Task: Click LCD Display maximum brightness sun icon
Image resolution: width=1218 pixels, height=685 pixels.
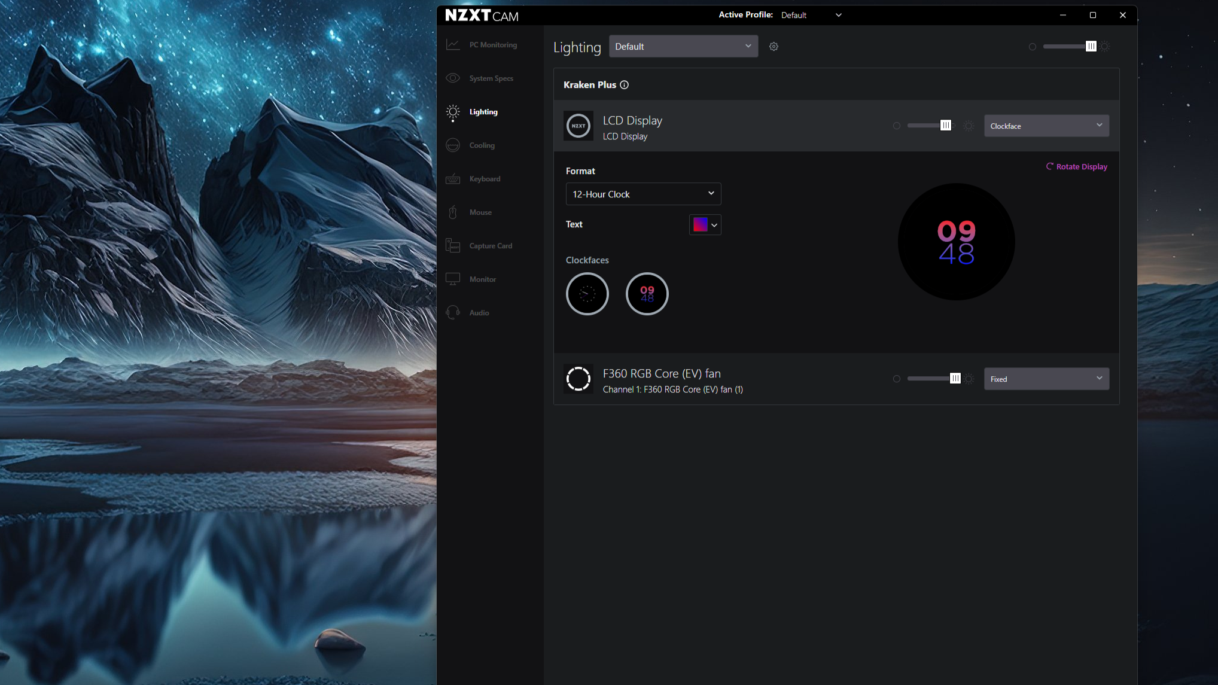Action: (969, 126)
